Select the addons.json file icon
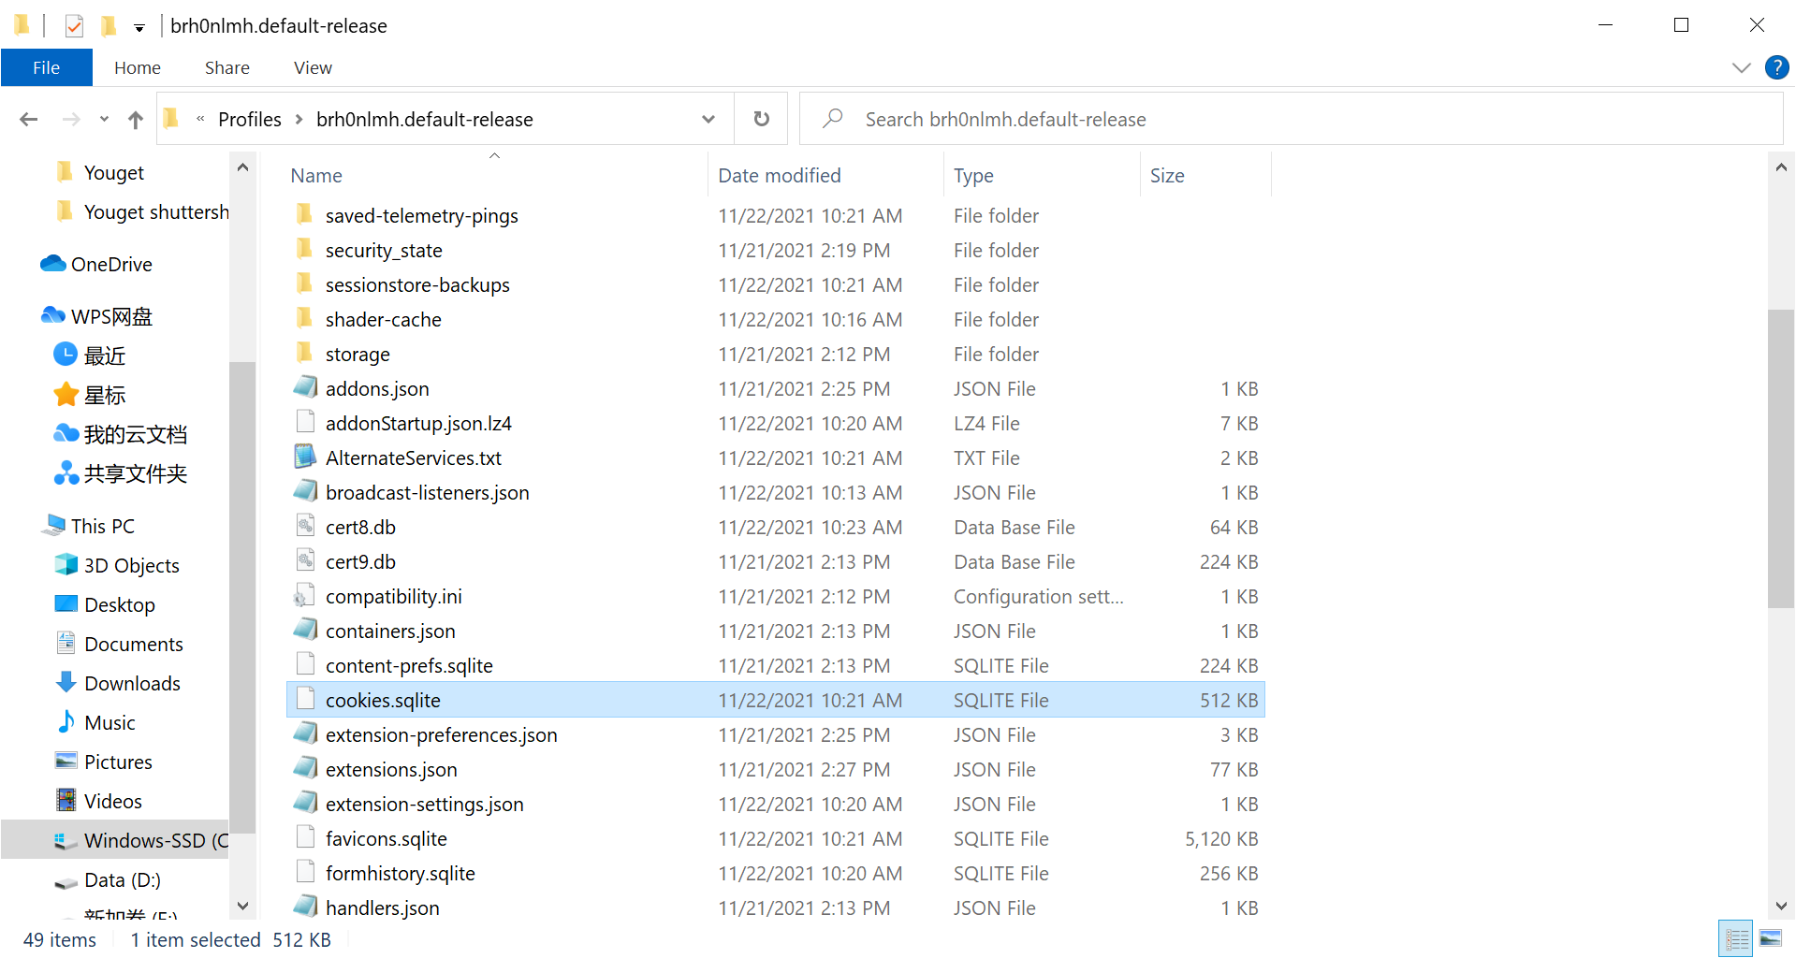Image resolution: width=1796 pixels, height=958 pixels. 305,388
